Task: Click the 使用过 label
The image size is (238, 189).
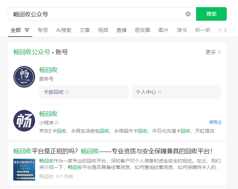Action: click(215, 122)
